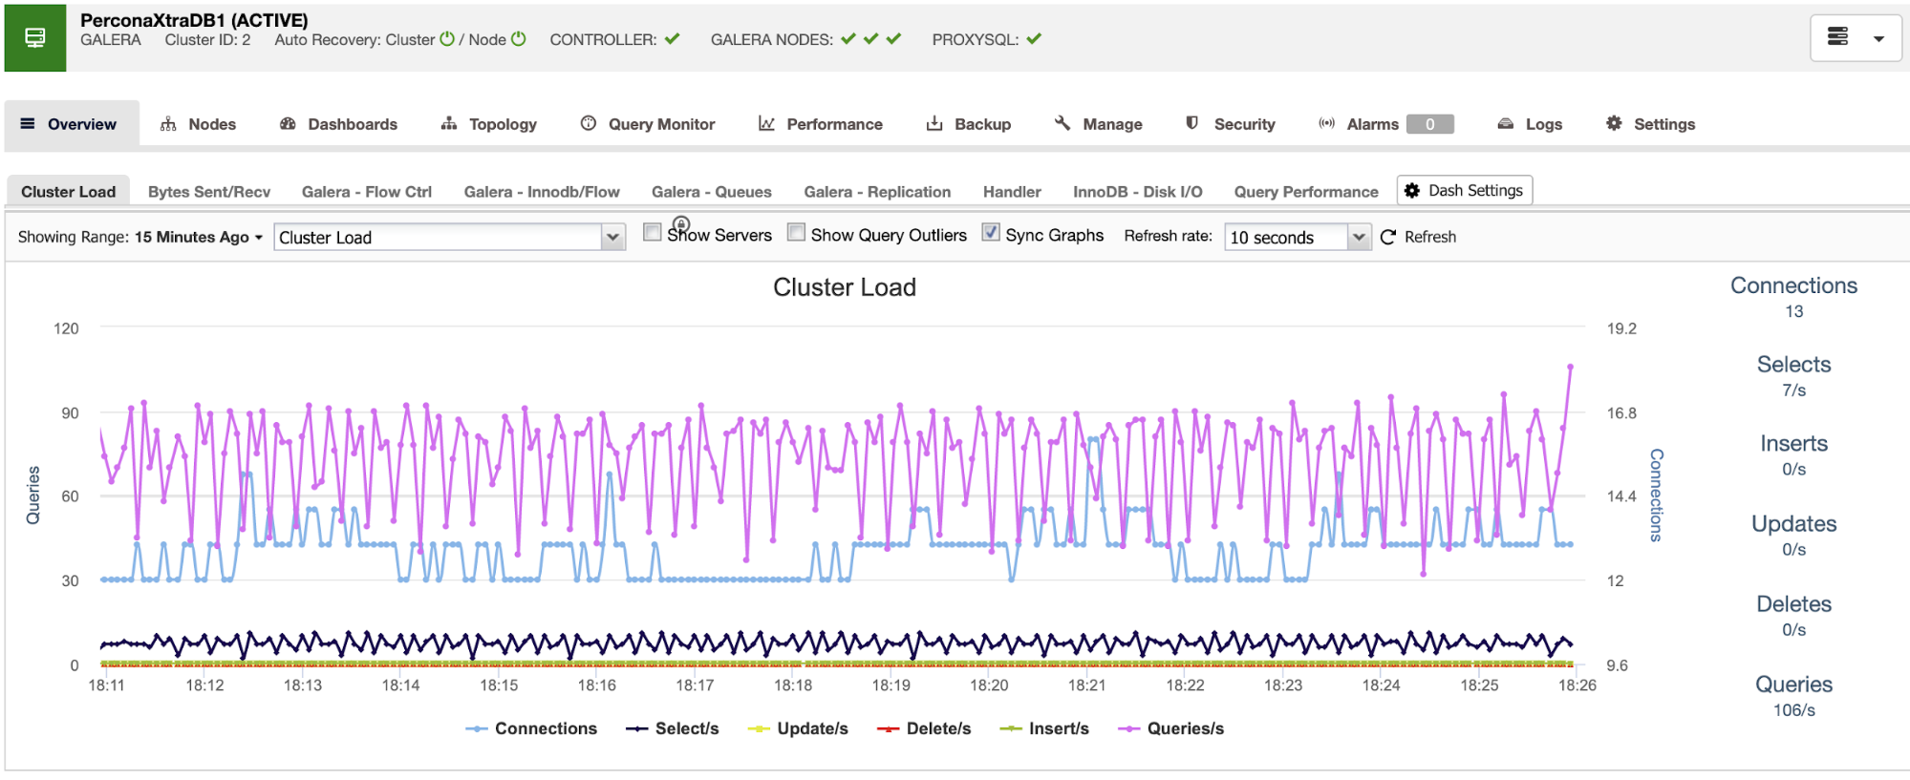The image size is (1910, 780).
Task: Click the Connections 13 stat
Action: tap(1793, 297)
